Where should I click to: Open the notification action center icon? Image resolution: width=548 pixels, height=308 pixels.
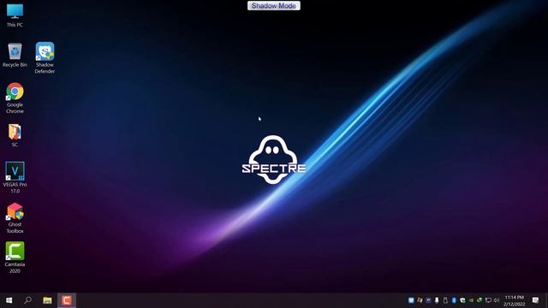click(x=535, y=300)
